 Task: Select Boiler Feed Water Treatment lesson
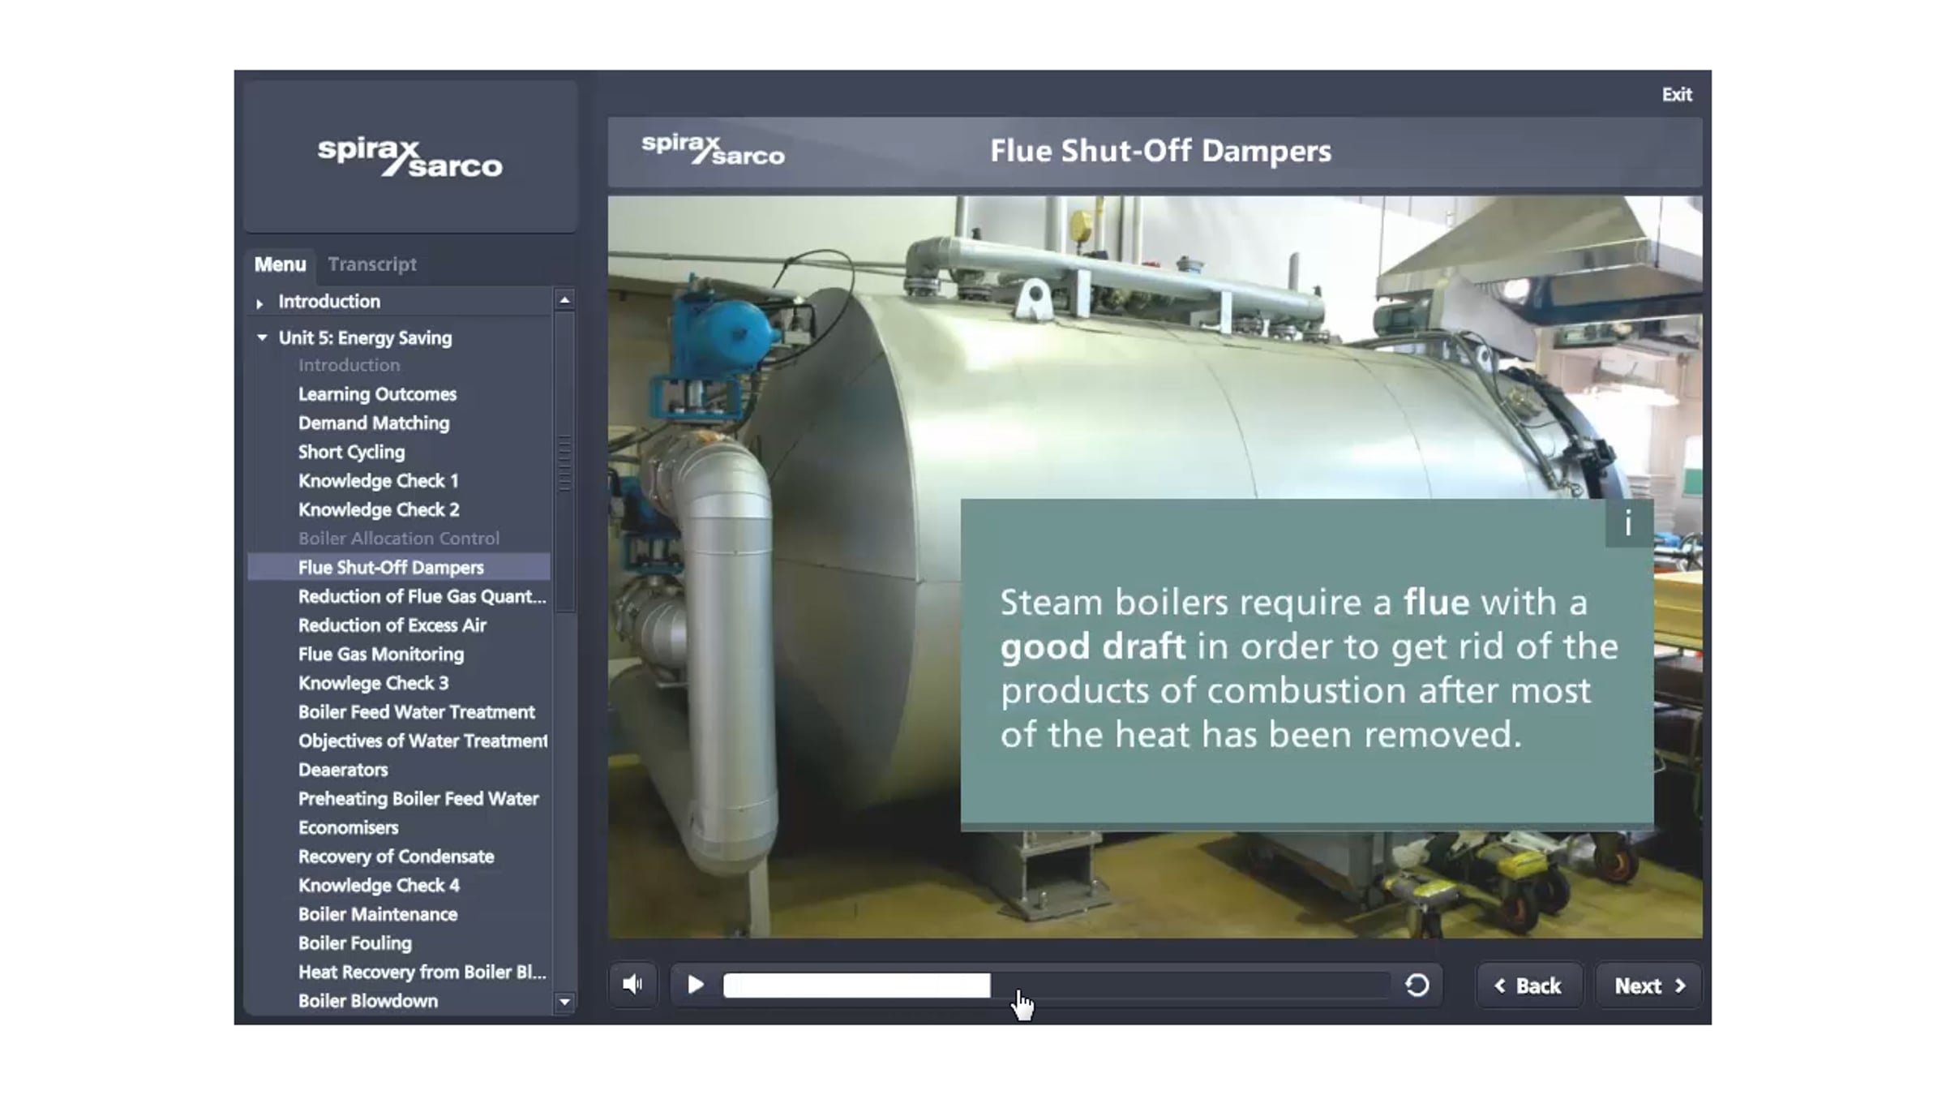tap(416, 712)
